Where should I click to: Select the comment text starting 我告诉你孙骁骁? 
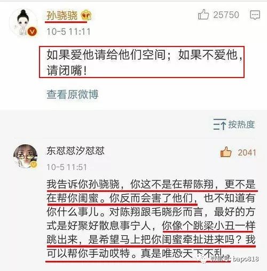coord(151,219)
